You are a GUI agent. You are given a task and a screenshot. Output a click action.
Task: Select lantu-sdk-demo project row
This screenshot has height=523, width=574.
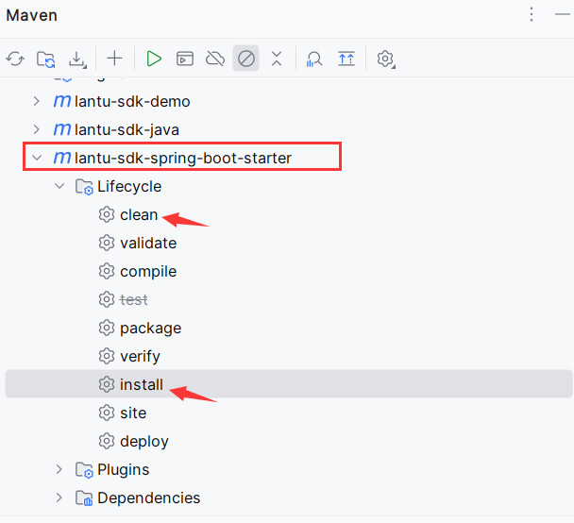(x=289, y=101)
